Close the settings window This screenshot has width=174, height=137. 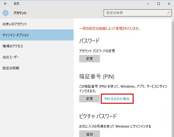169,4
